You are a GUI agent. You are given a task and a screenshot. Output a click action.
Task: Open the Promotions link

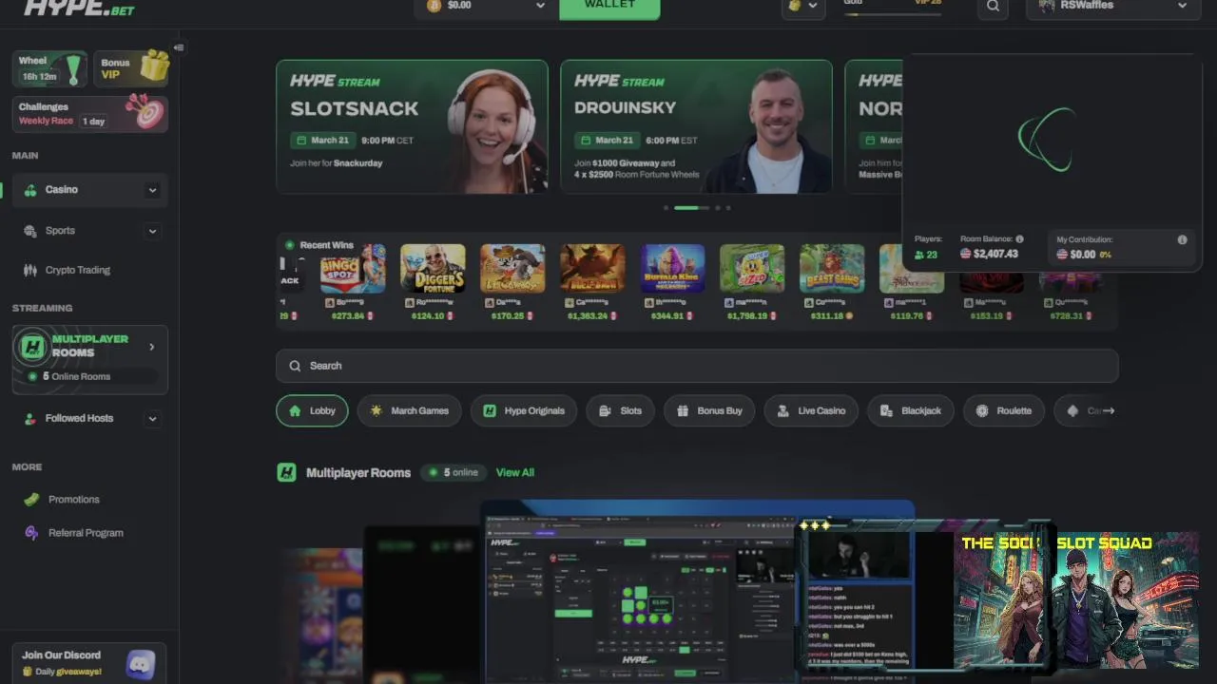tap(73, 499)
